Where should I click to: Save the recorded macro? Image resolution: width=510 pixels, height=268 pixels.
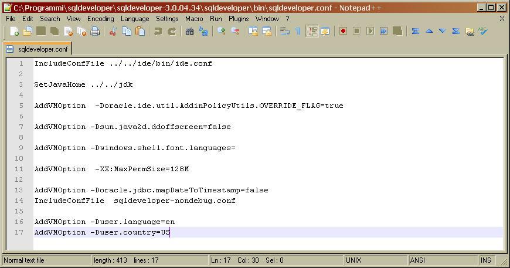(x=397, y=31)
